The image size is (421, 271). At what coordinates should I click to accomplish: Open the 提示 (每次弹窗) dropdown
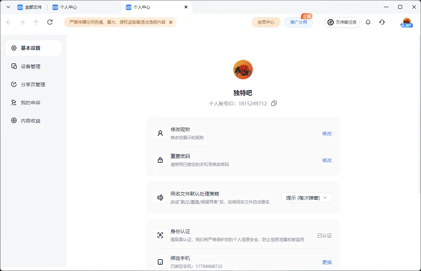[x=307, y=198]
